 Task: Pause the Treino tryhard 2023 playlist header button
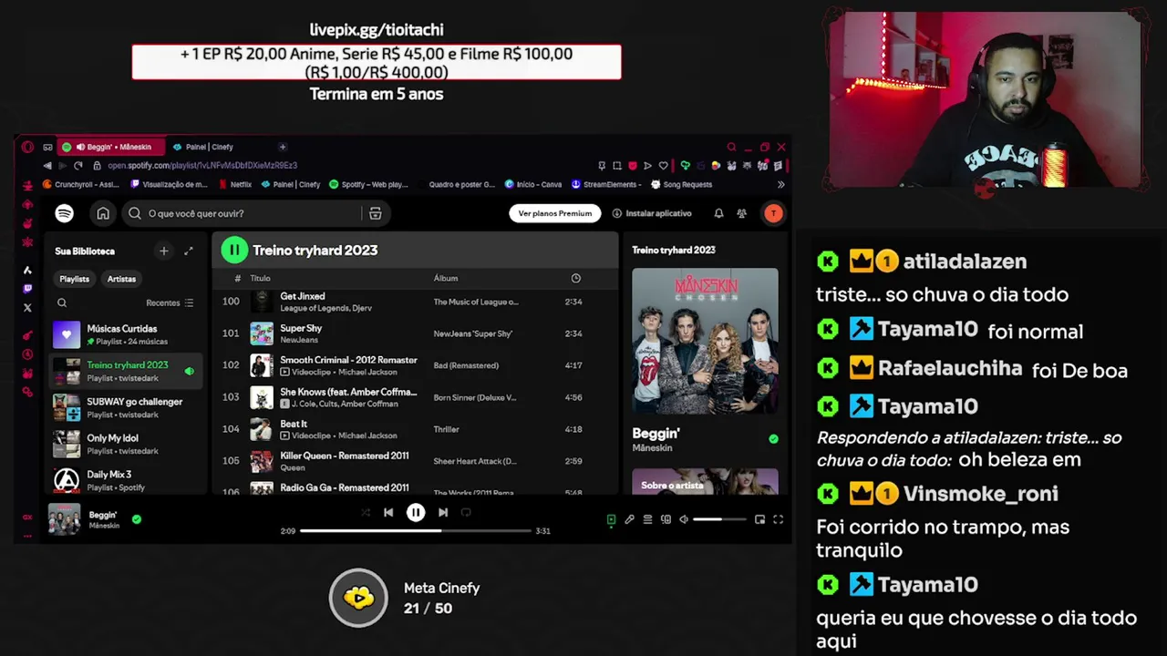[234, 250]
